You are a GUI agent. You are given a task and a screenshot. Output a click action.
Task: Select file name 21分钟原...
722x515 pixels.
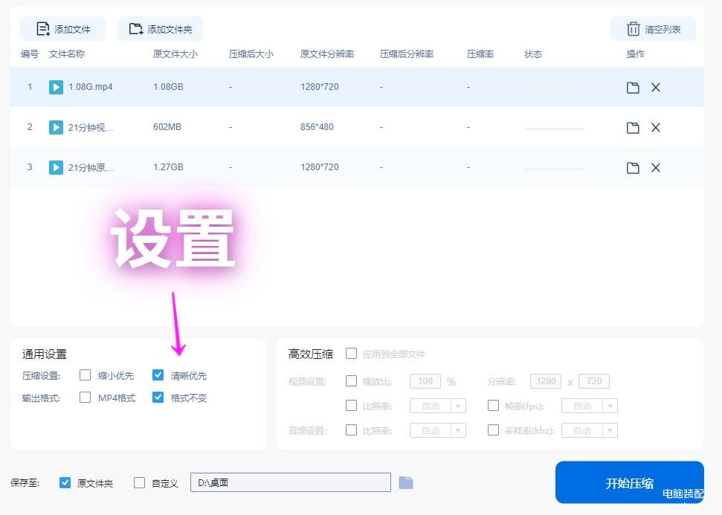click(91, 167)
